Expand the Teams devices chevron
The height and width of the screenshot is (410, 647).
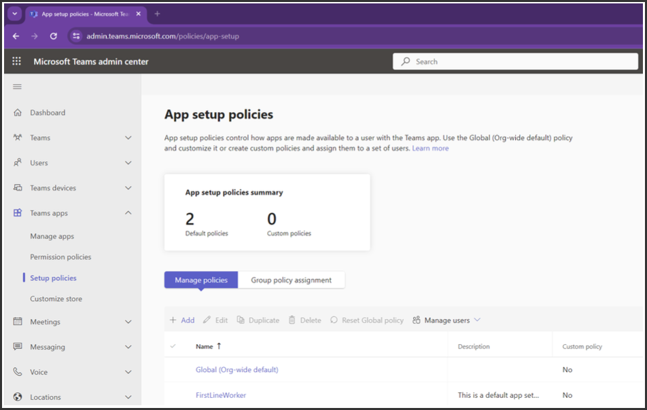[x=128, y=188]
